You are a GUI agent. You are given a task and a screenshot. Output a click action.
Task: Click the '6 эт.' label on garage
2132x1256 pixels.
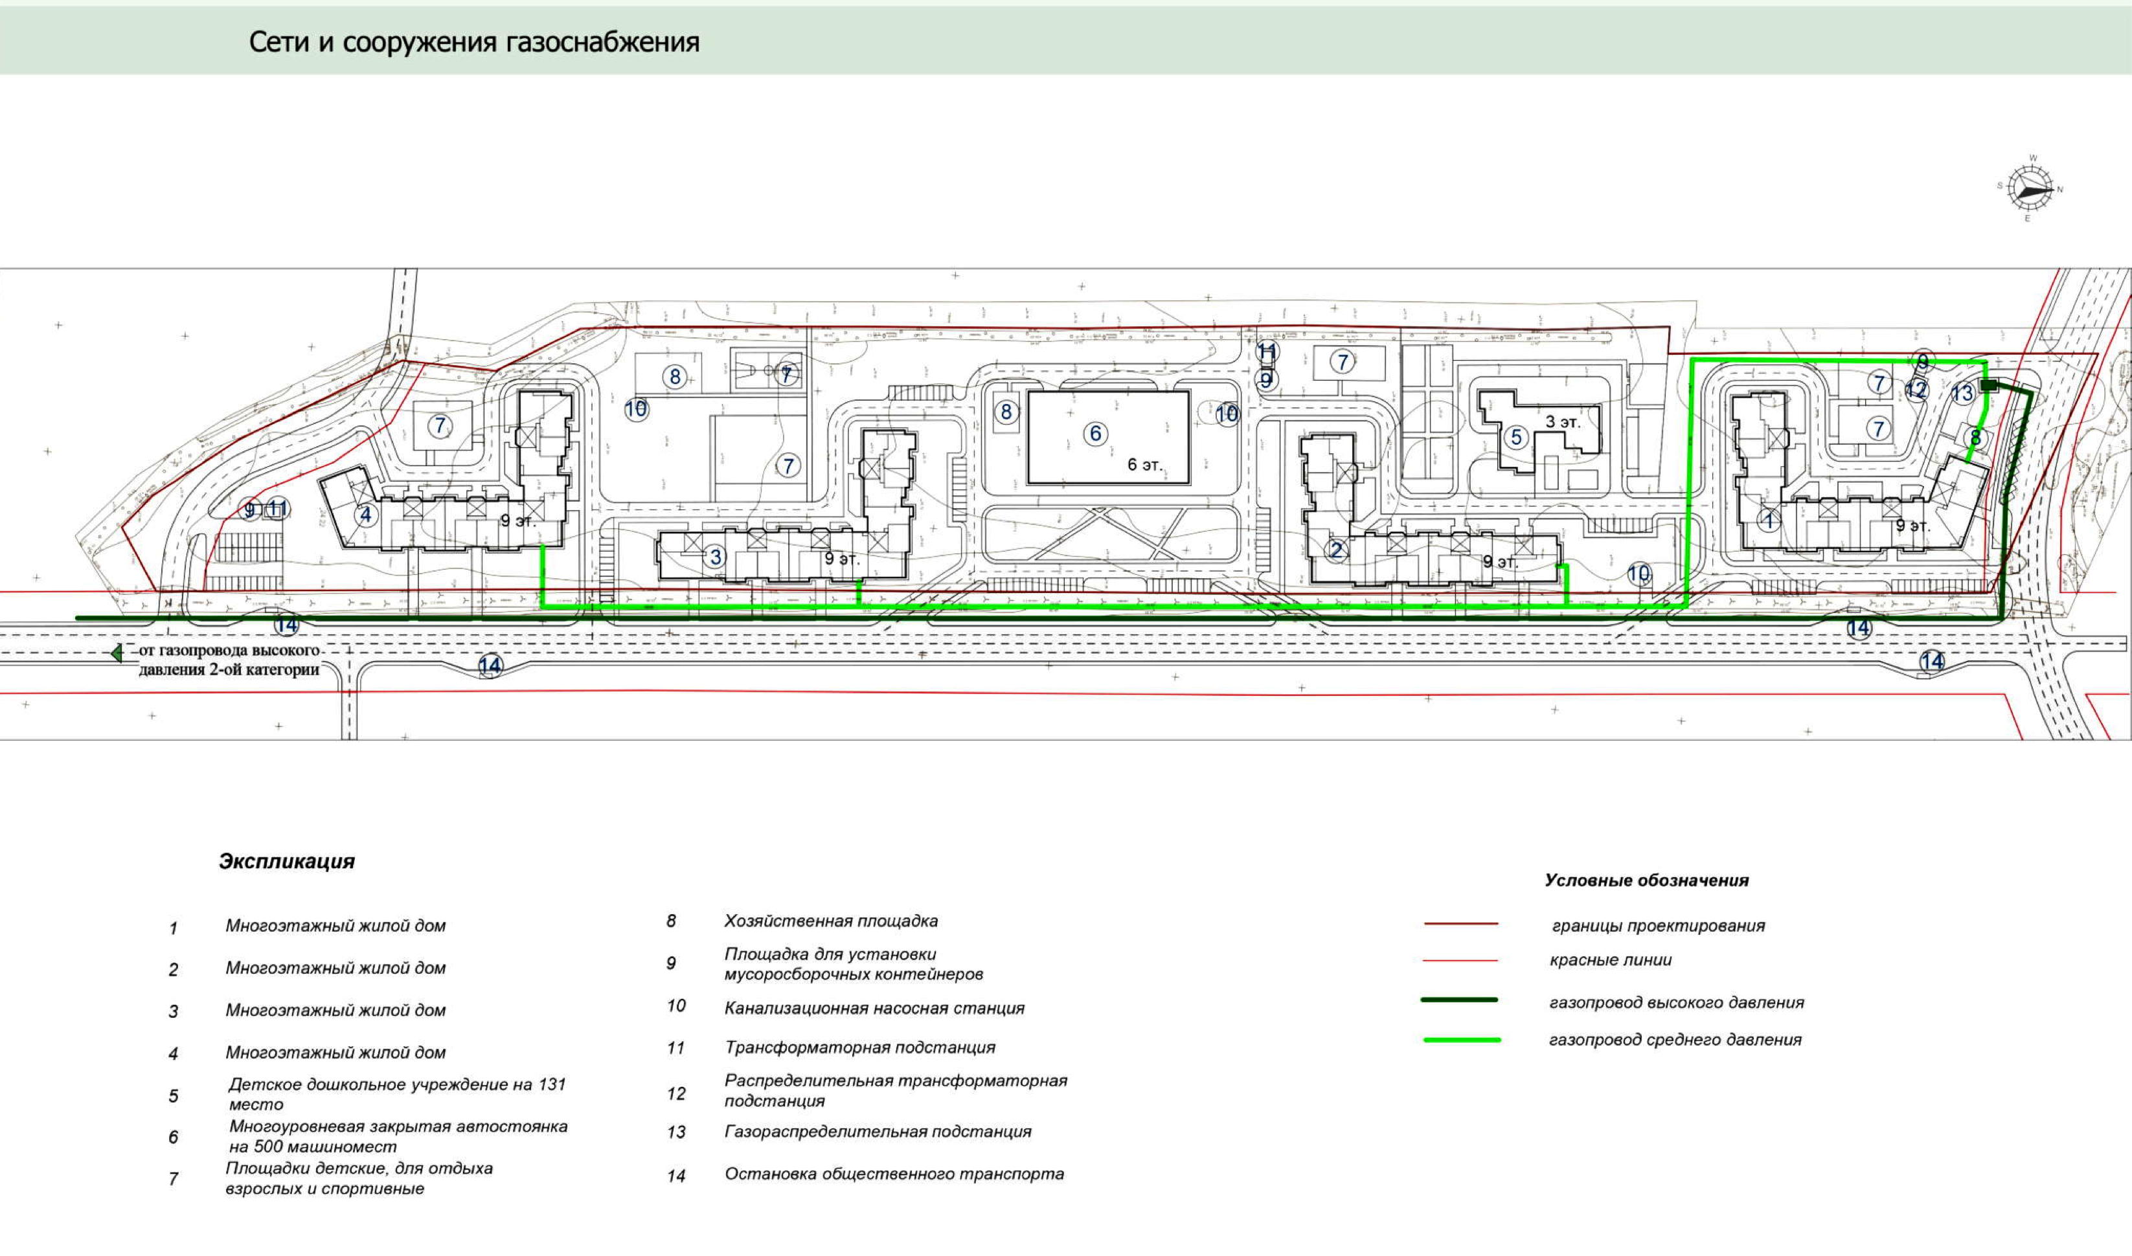pyautogui.click(x=1145, y=465)
